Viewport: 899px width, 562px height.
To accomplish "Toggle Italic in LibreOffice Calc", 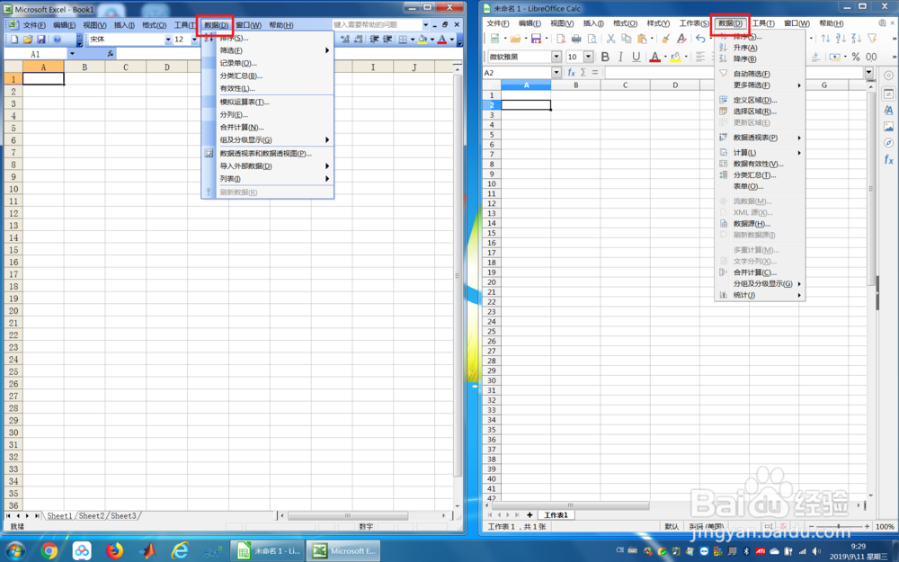I will (620, 57).
